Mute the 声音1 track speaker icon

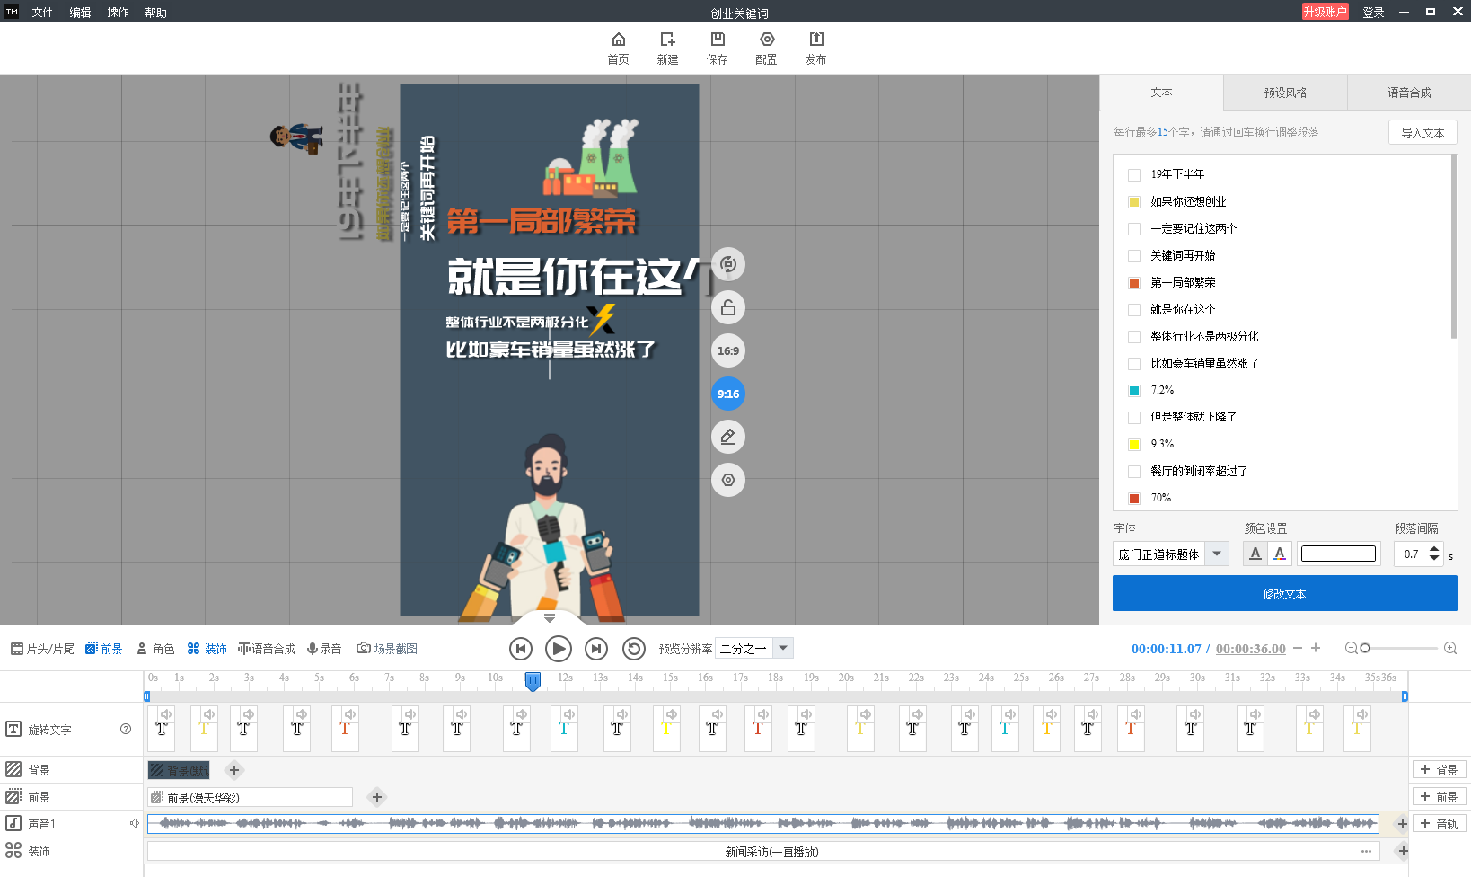[134, 823]
